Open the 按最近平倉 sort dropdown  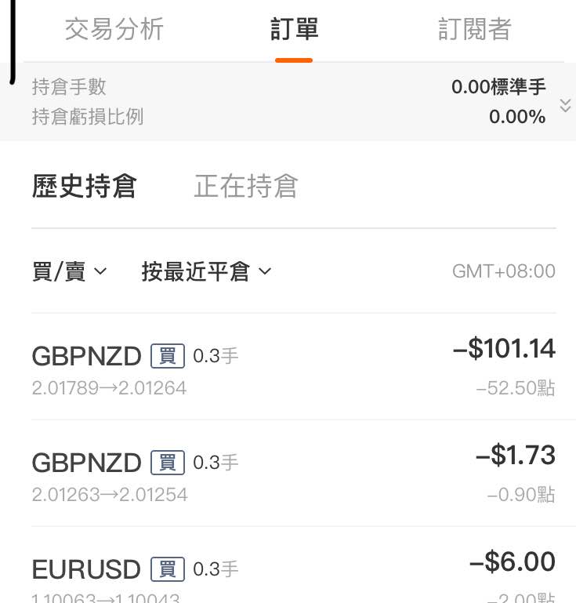[x=206, y=271]
